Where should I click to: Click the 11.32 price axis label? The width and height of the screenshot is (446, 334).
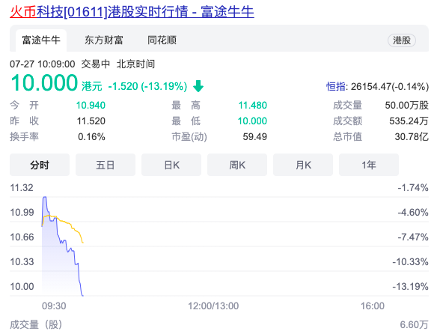tap(22, 188)
